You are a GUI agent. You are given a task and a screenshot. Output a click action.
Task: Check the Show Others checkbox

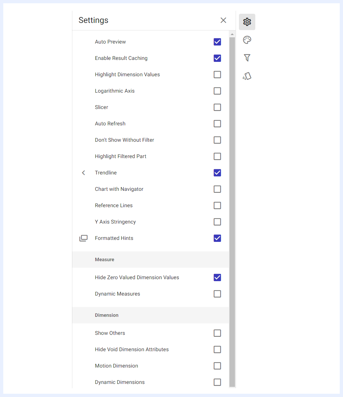click(x=217, y=333)
